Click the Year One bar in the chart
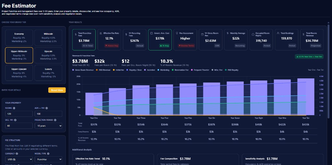Image resolution: width=332 pixels, height=165 pixels. [94, 104]
